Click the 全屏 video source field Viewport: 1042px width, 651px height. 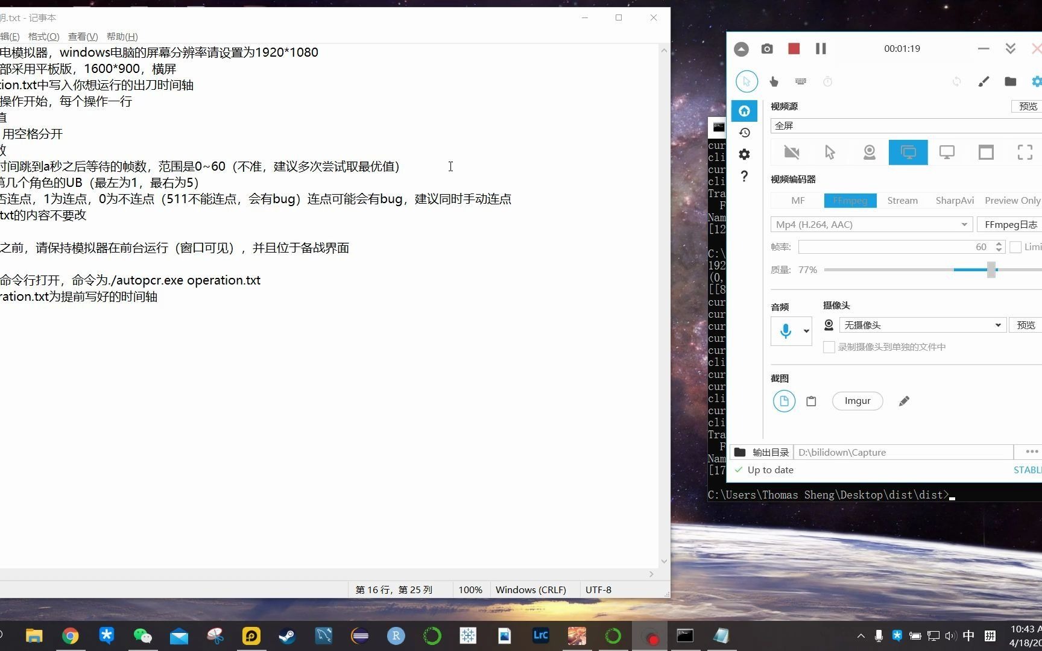(x=906, y=125)
